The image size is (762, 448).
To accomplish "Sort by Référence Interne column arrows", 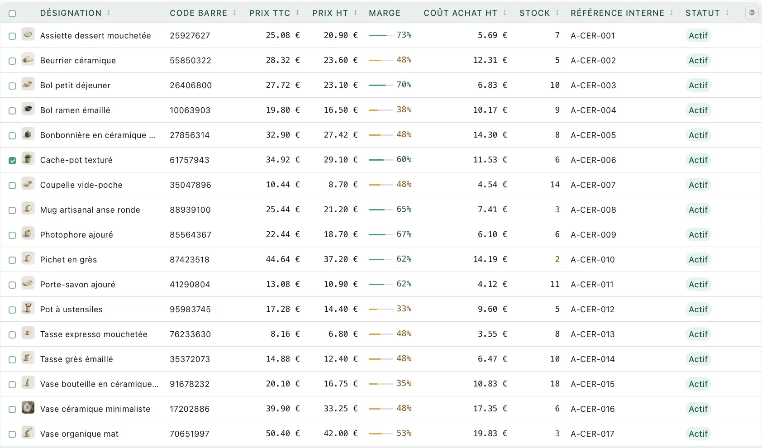I will pos(672,13).
